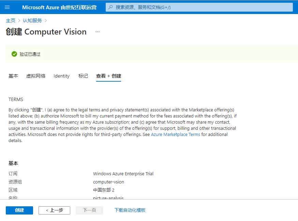Switch to the 基本 tab
This screenshot has height=221, width=298.
pyautogui.click(x=13, y=76)
